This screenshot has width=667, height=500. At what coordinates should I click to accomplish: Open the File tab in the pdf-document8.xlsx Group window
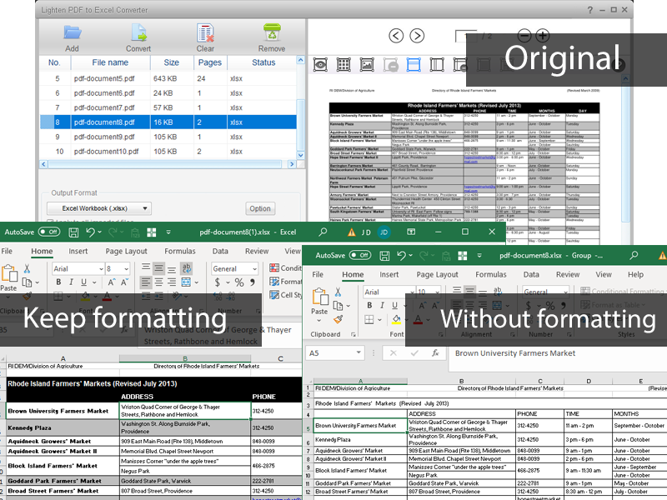tap(318, 275)
